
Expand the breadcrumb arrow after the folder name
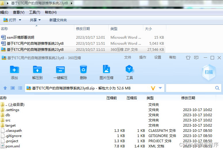(x=71, y=3)
